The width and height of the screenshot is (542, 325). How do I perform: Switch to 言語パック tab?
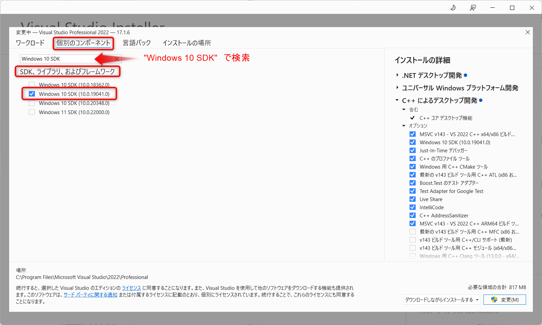point(137,43)
